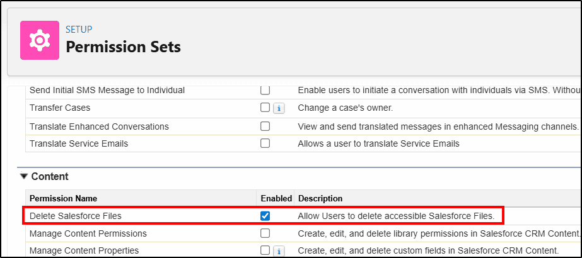Collapse the Content section triangle
The width and height of the screenshot is (582, 258).
pyautogui.click(x=24, y=177)
